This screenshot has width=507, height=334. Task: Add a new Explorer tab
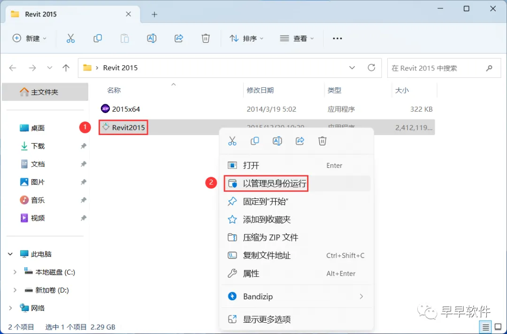click(x=154, y=14)
